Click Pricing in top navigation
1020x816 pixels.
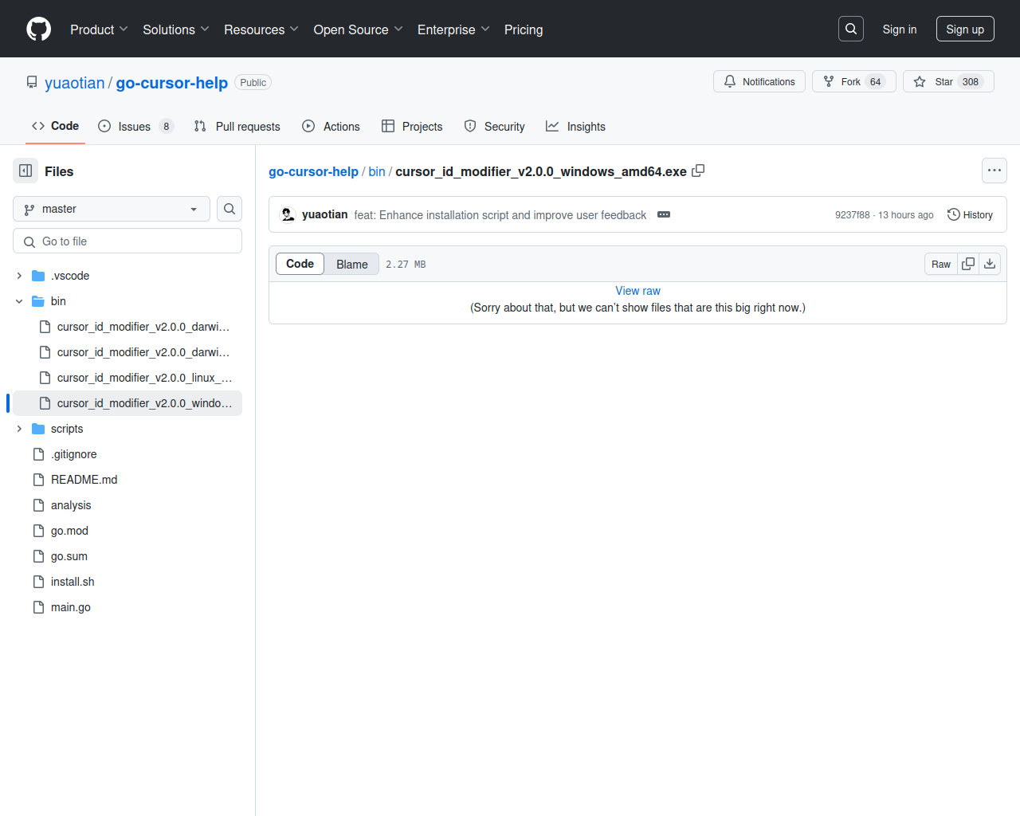coord(524,29)
